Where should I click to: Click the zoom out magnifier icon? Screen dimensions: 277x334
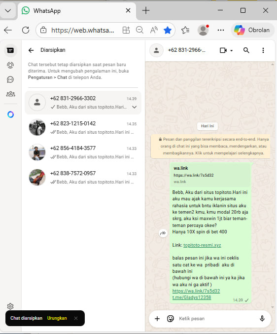pos(139,30)
